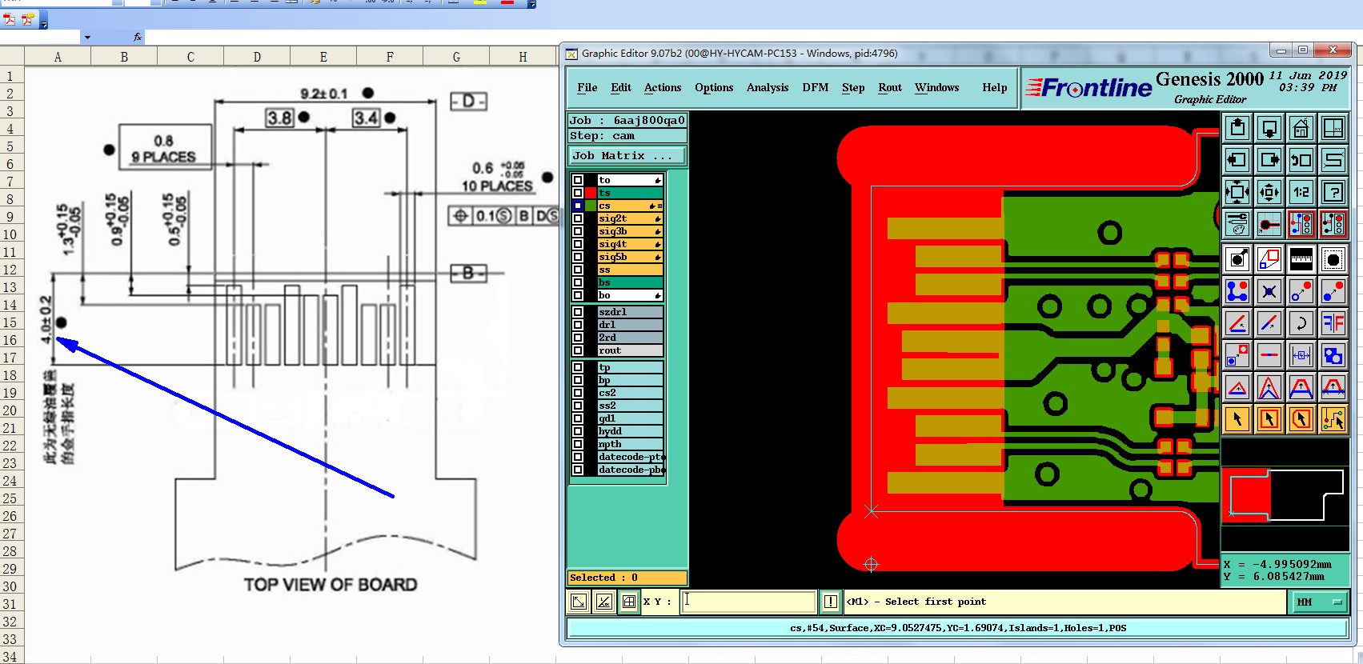This screenshot has height=664, width=1363.
Task: Click the diagonal-arrow box icon at bottom left
Action: (579, 602)
